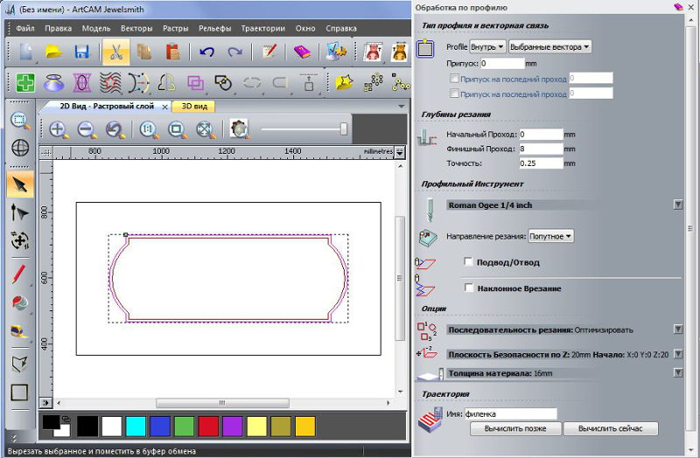This screenshot has height=458, width=700.
Task: Click the 2D view contrast slider handle
Action: point(343,128)
